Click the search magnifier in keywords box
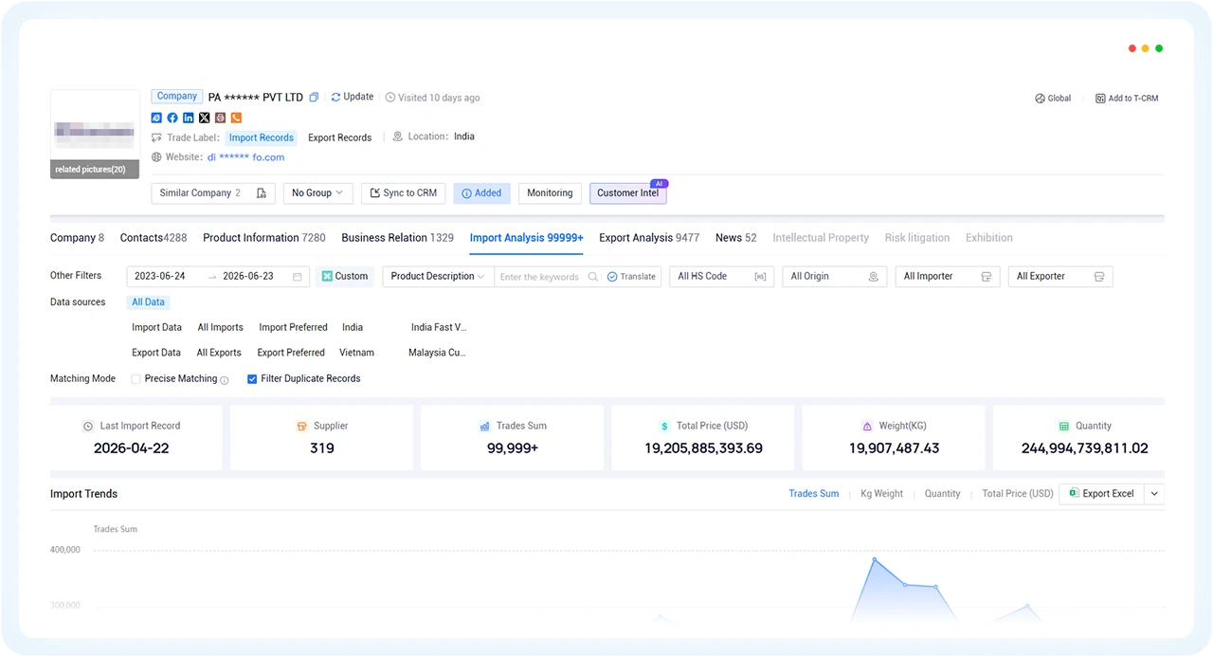This screenshot has height=657, width=1213. (593, 277)
